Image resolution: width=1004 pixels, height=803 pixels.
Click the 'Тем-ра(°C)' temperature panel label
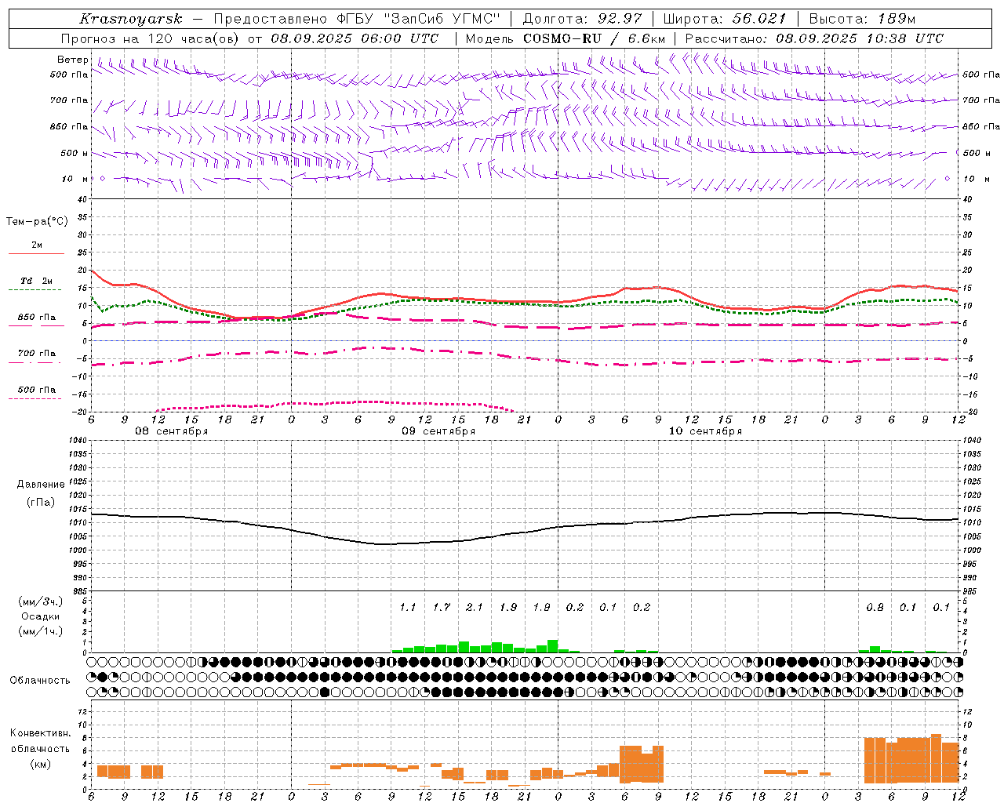37,222
